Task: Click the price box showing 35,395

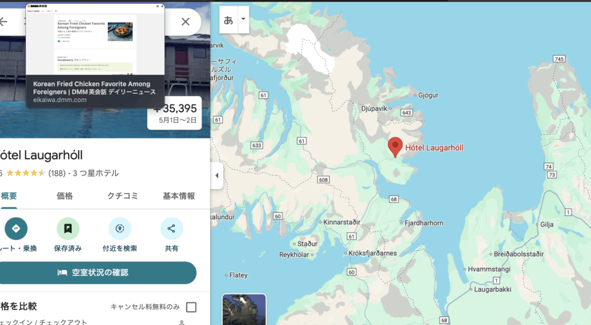Action: click(x=174, y=113)
